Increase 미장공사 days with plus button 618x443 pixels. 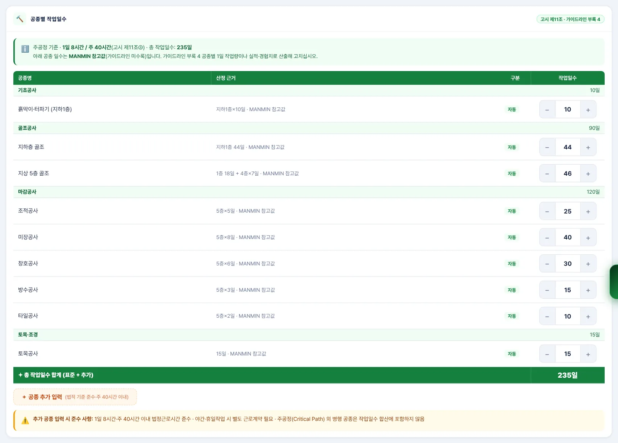pos(588,238)
